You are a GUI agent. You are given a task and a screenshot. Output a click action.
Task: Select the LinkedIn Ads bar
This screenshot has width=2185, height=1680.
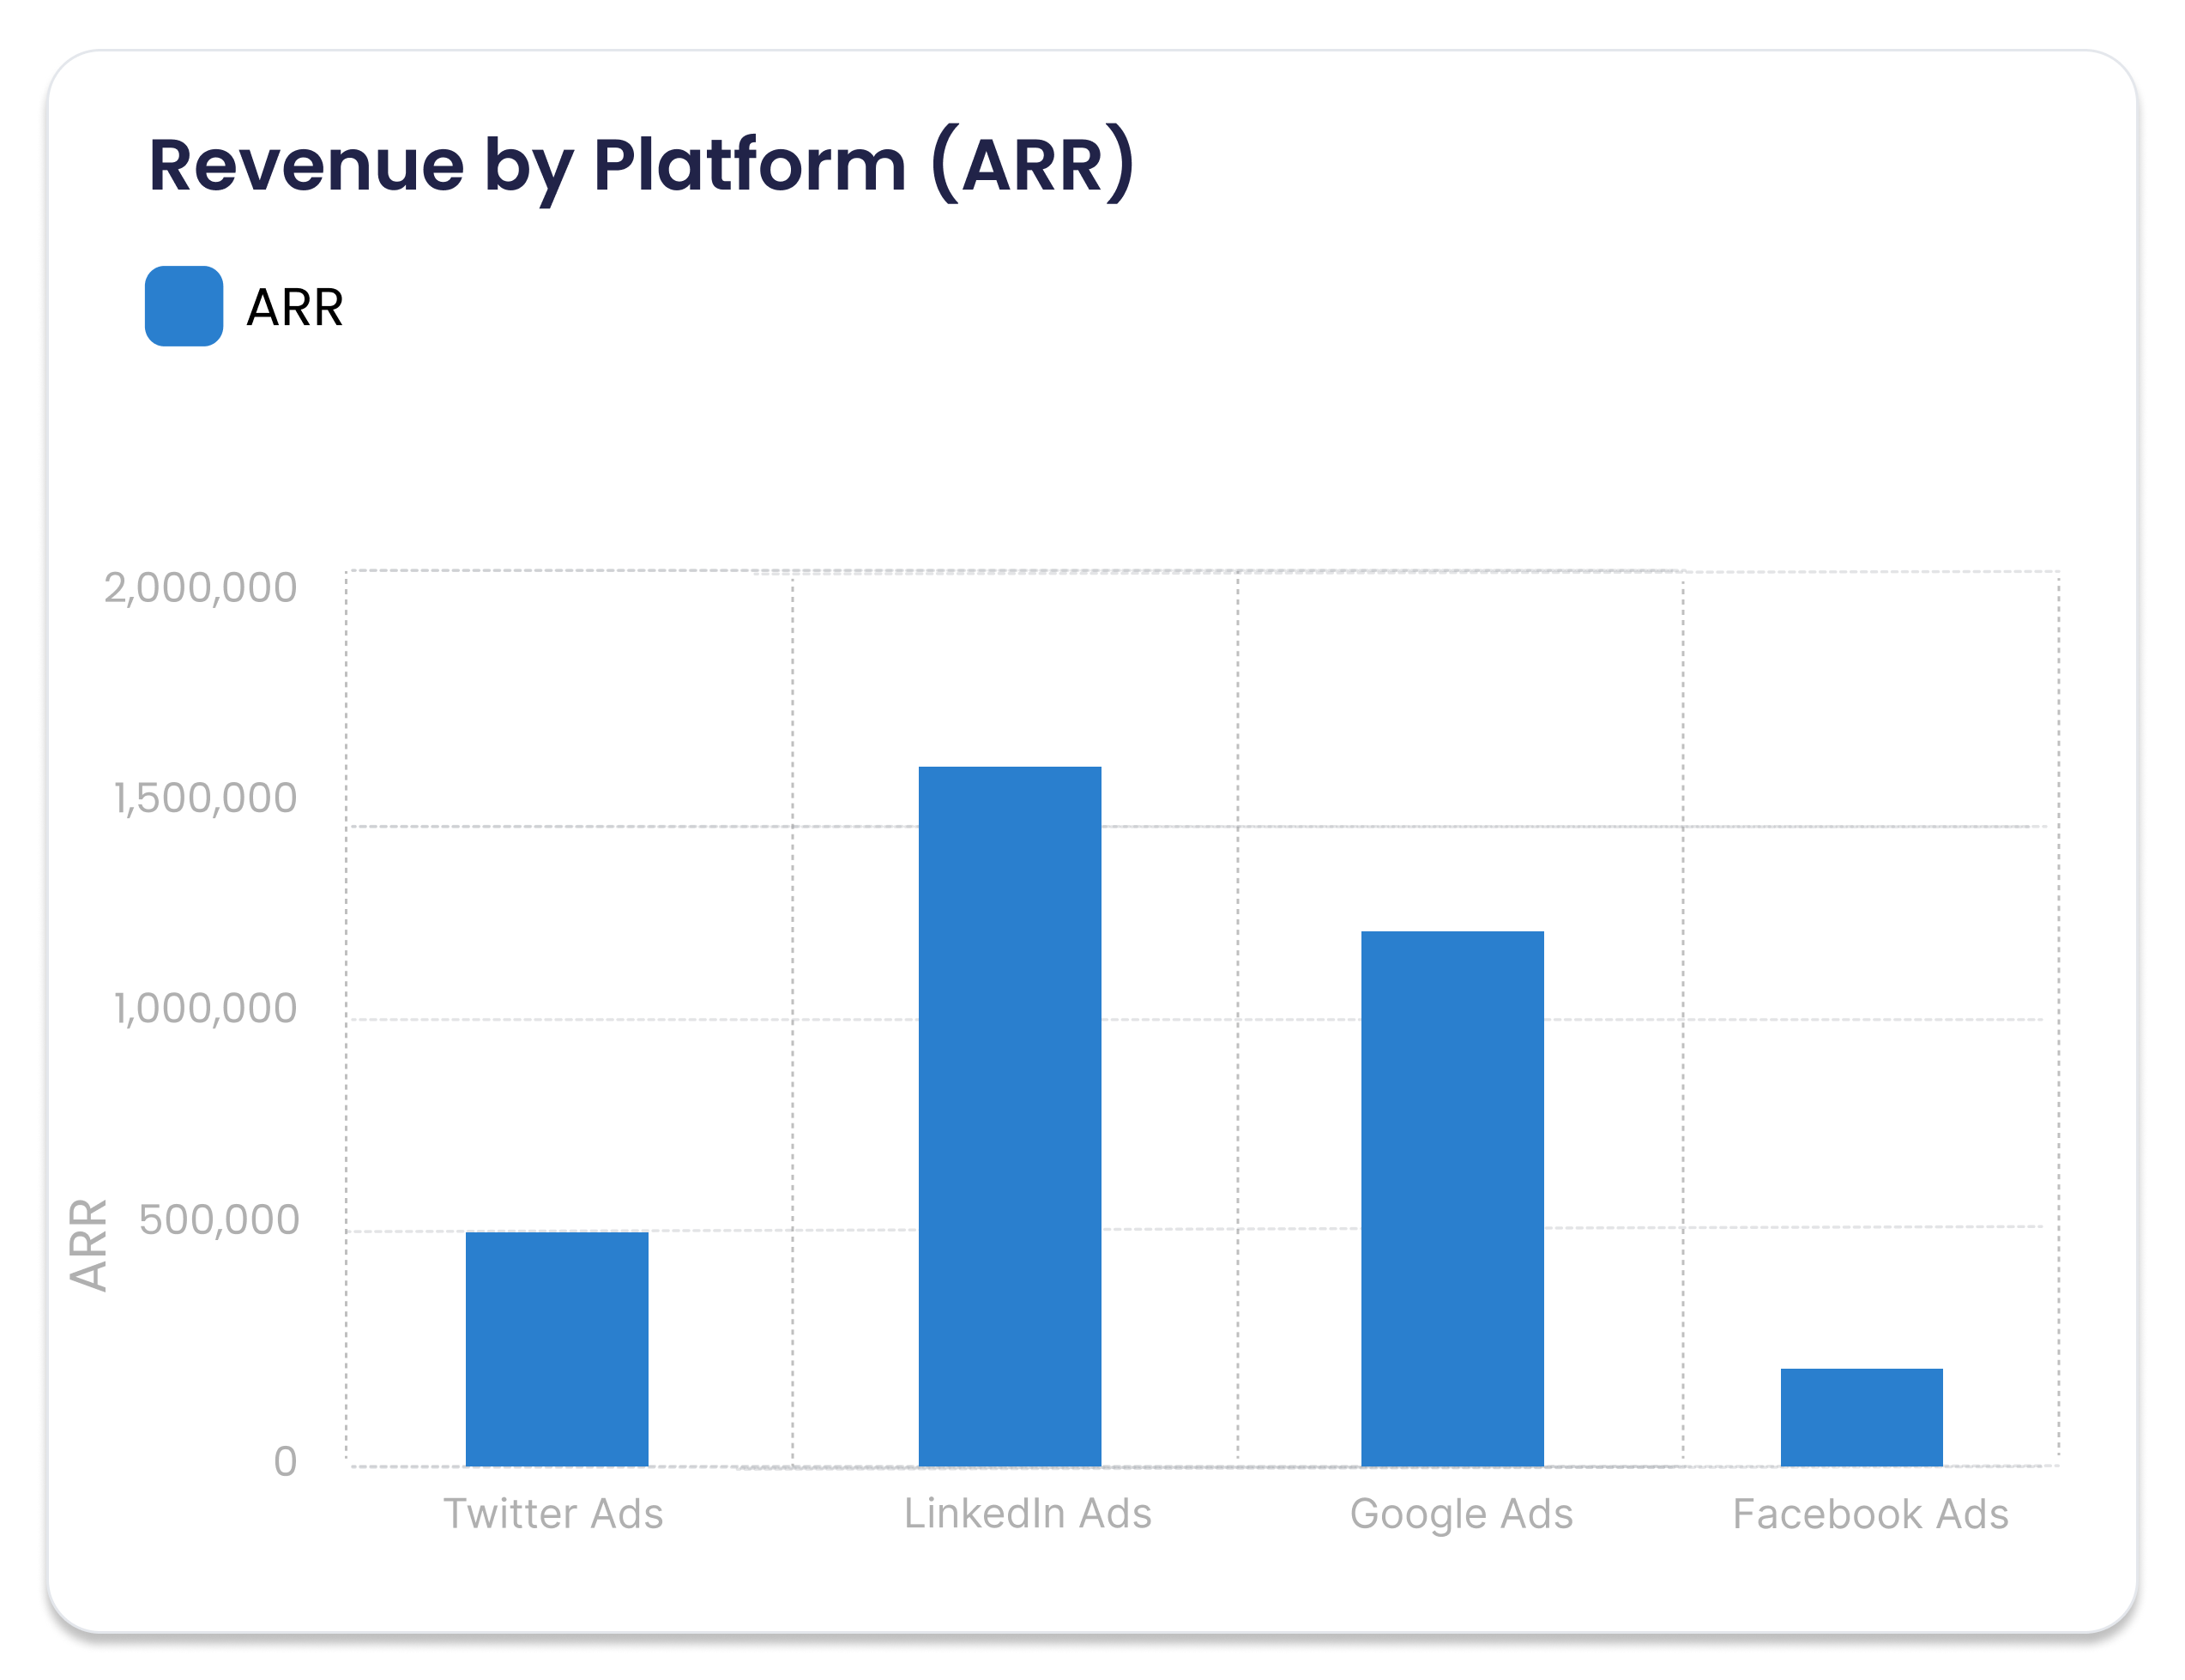tap(1011, 1116)
